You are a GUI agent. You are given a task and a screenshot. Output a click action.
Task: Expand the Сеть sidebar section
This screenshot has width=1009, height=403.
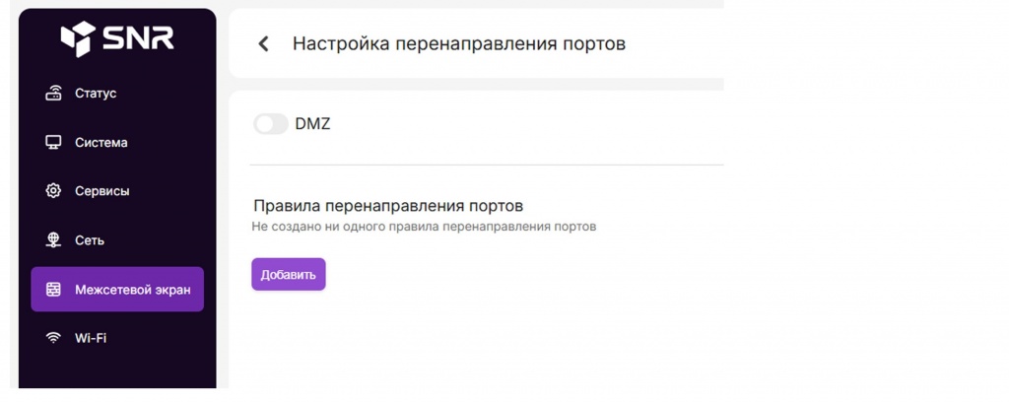pos(90,240)
